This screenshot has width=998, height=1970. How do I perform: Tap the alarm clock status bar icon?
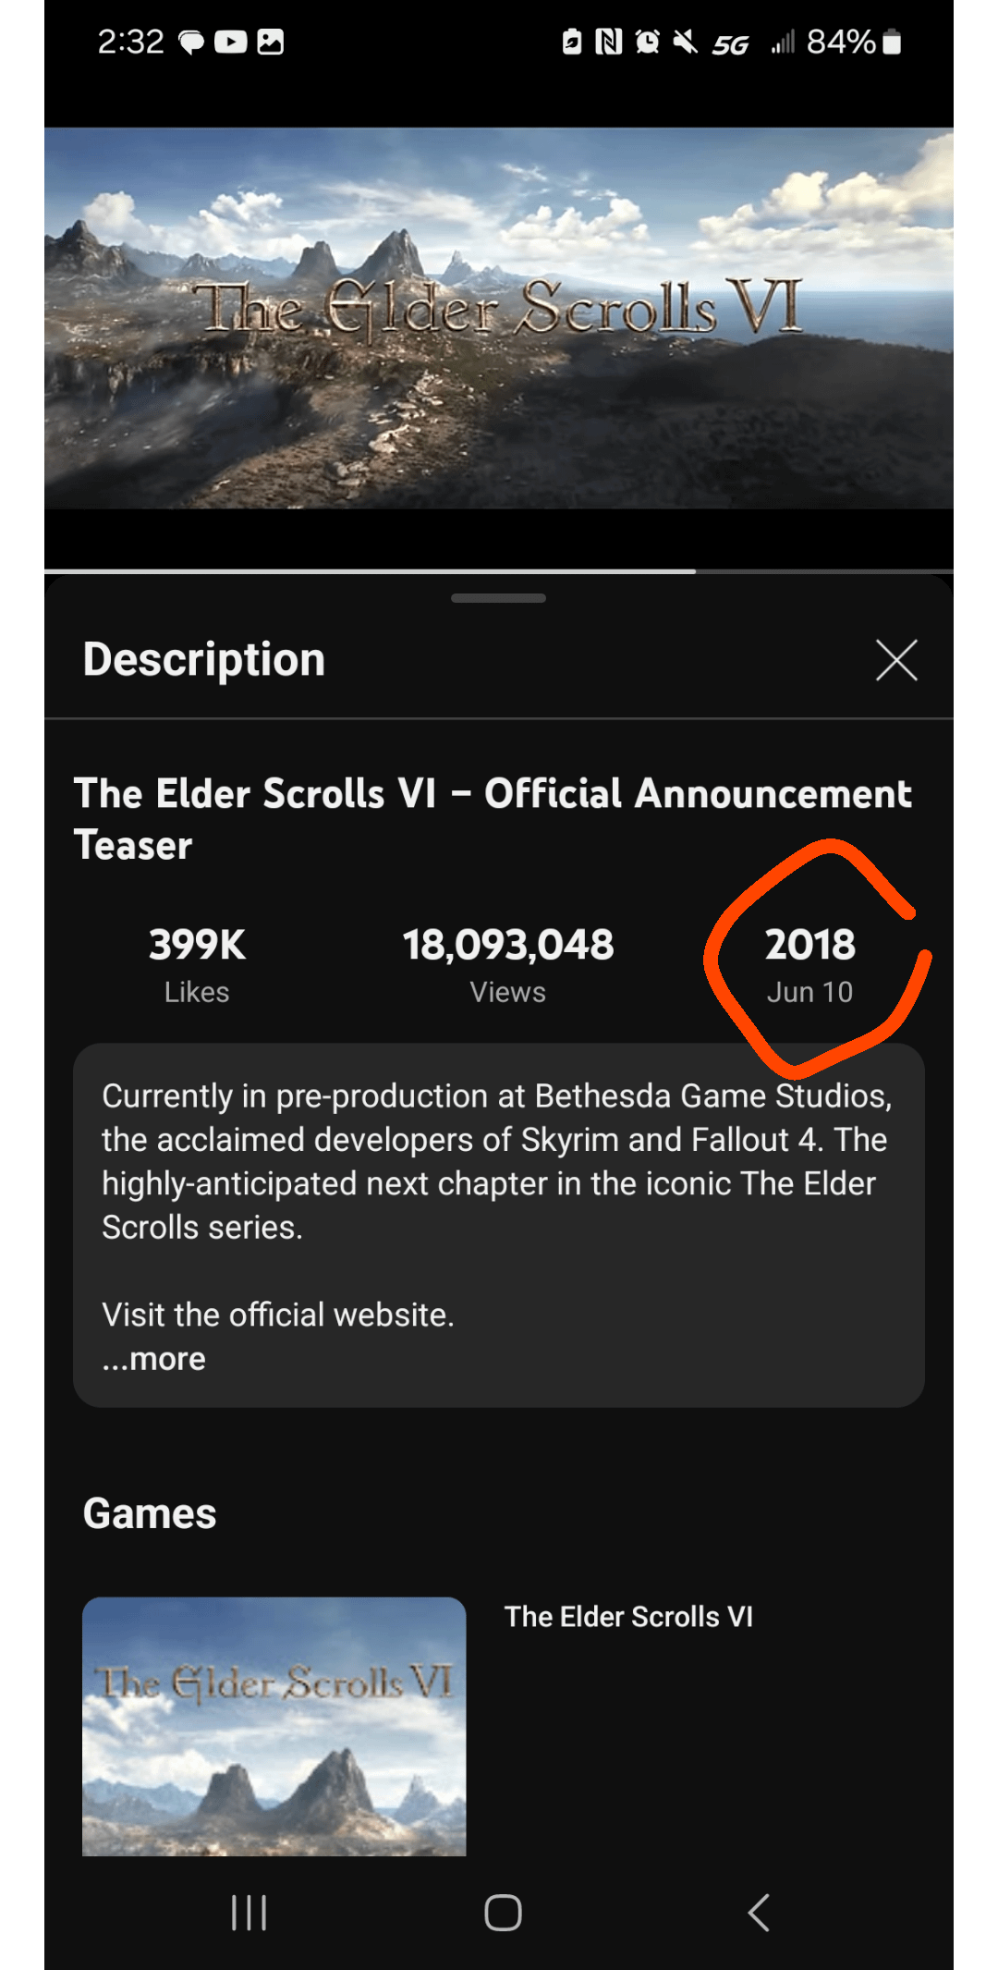[x=647, y=42]
